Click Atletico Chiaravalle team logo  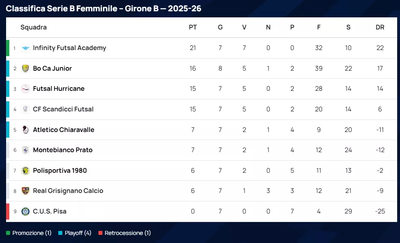point(26,130)
